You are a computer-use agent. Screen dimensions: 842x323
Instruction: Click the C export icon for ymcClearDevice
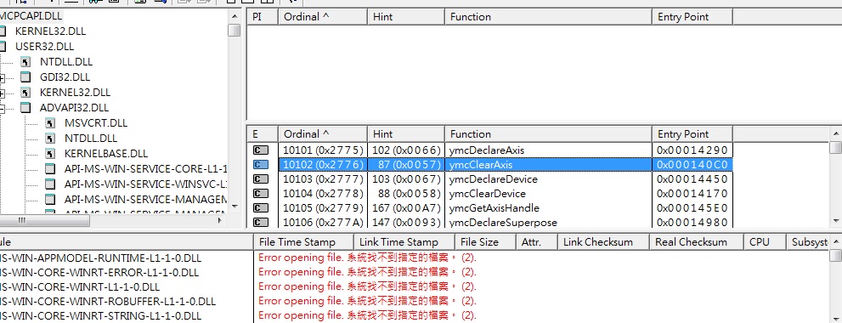261,194
